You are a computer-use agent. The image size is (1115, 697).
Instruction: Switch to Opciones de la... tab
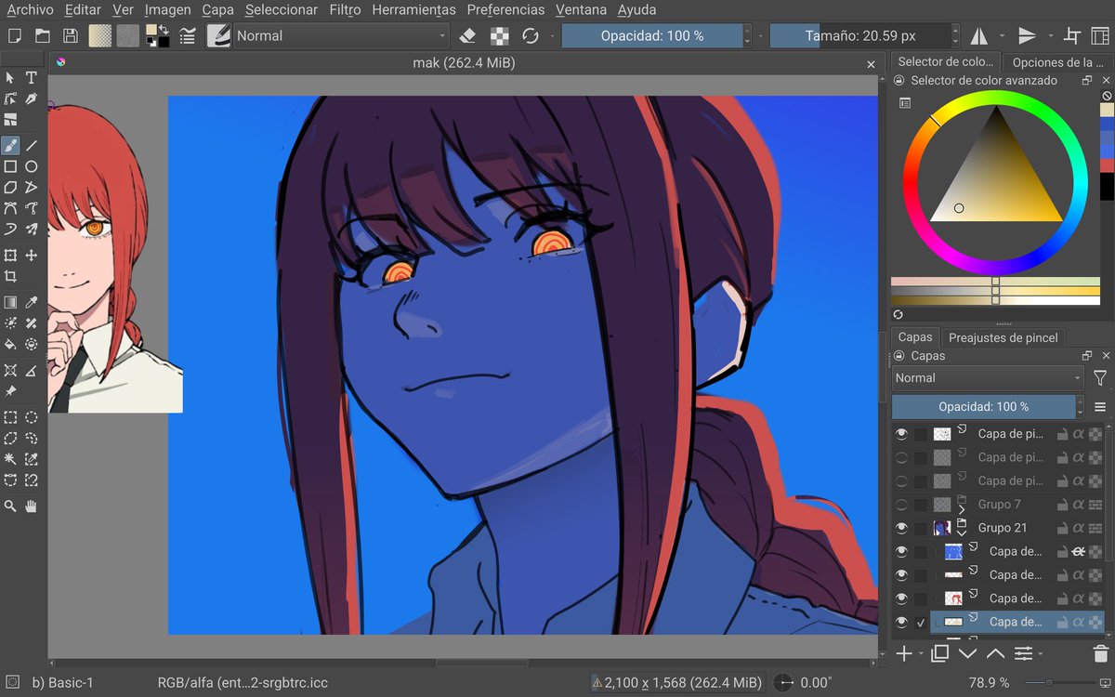point(1058,62)
